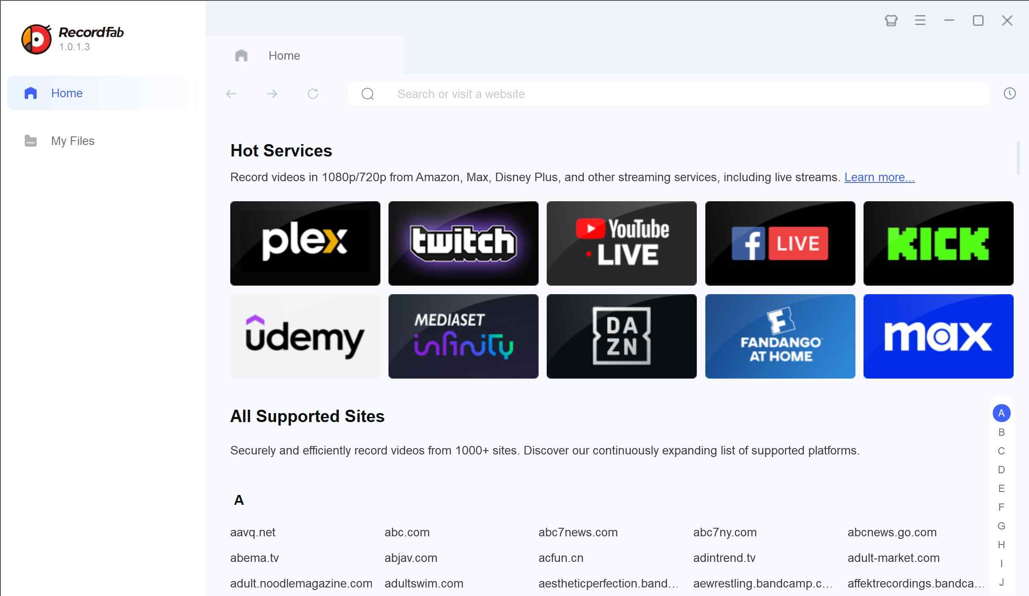1029x596 pixels.
Task: Switch to the Home tab
Action: pyautogui.click(x=284, y=55)
